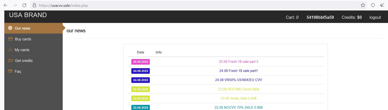Viewport: 388px width, 110px height.
Task: Click the Date column header
Action: point(140,52)
